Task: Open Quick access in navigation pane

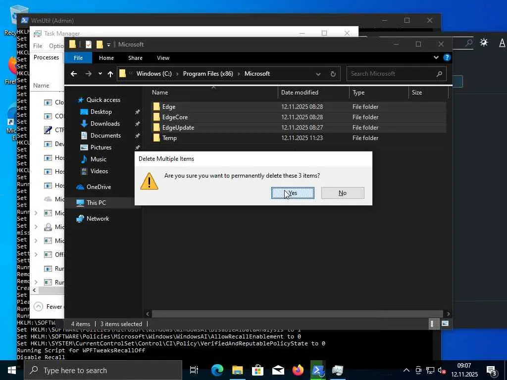Action: (x=103, y=100)
